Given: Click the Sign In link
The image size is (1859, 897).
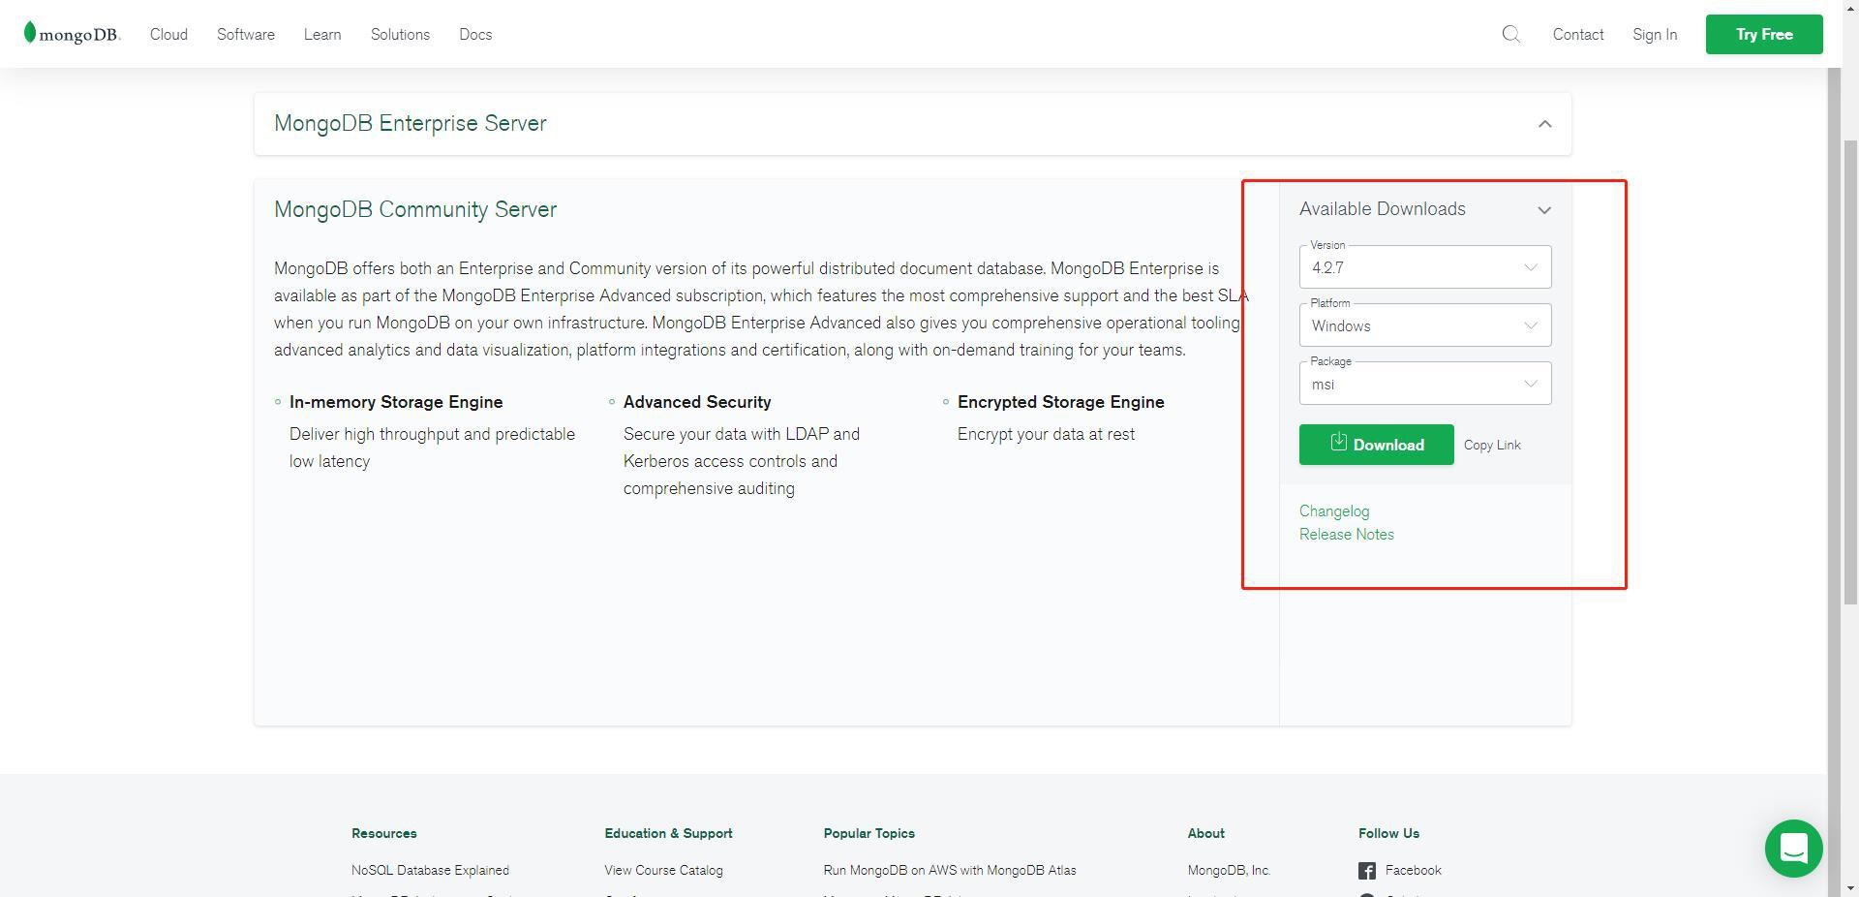Looking at the screenshot, I should click(1655, 34).
